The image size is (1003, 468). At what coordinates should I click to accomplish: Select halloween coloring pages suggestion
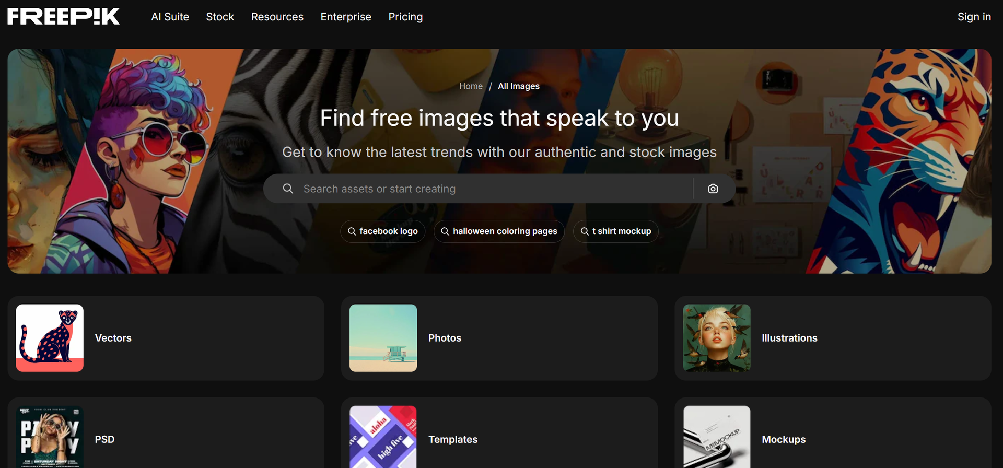tap(499, 231)
